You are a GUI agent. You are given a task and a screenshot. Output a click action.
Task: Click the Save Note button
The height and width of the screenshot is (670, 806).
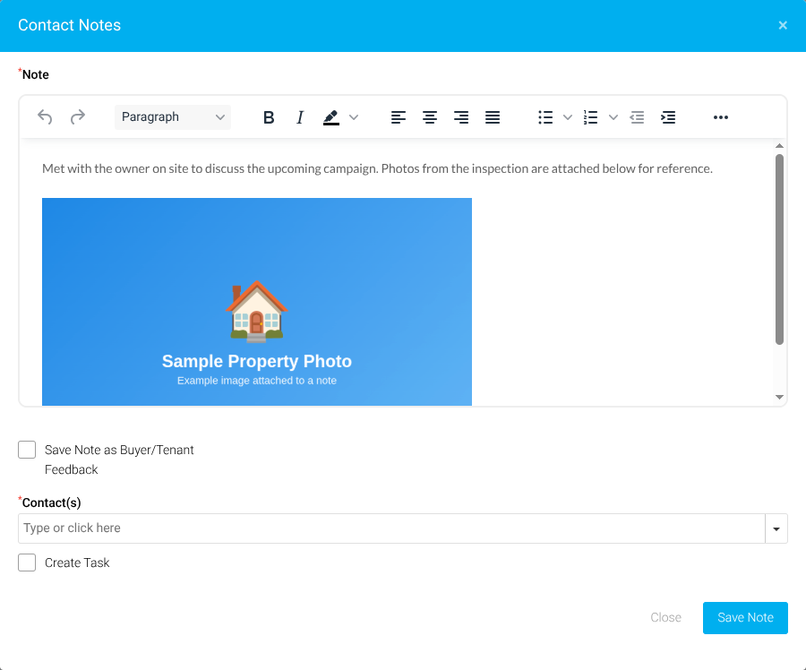pos(745,617)
